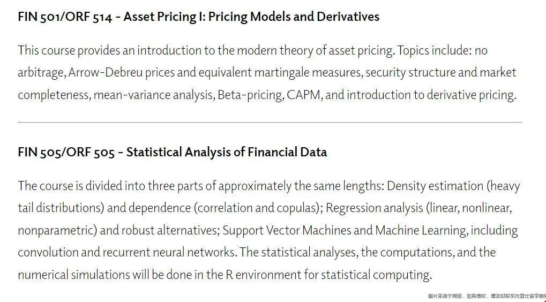Click the phrase "recurrent neural networks"
Screen dimensions: 546x302
click(x=175, y=252)
